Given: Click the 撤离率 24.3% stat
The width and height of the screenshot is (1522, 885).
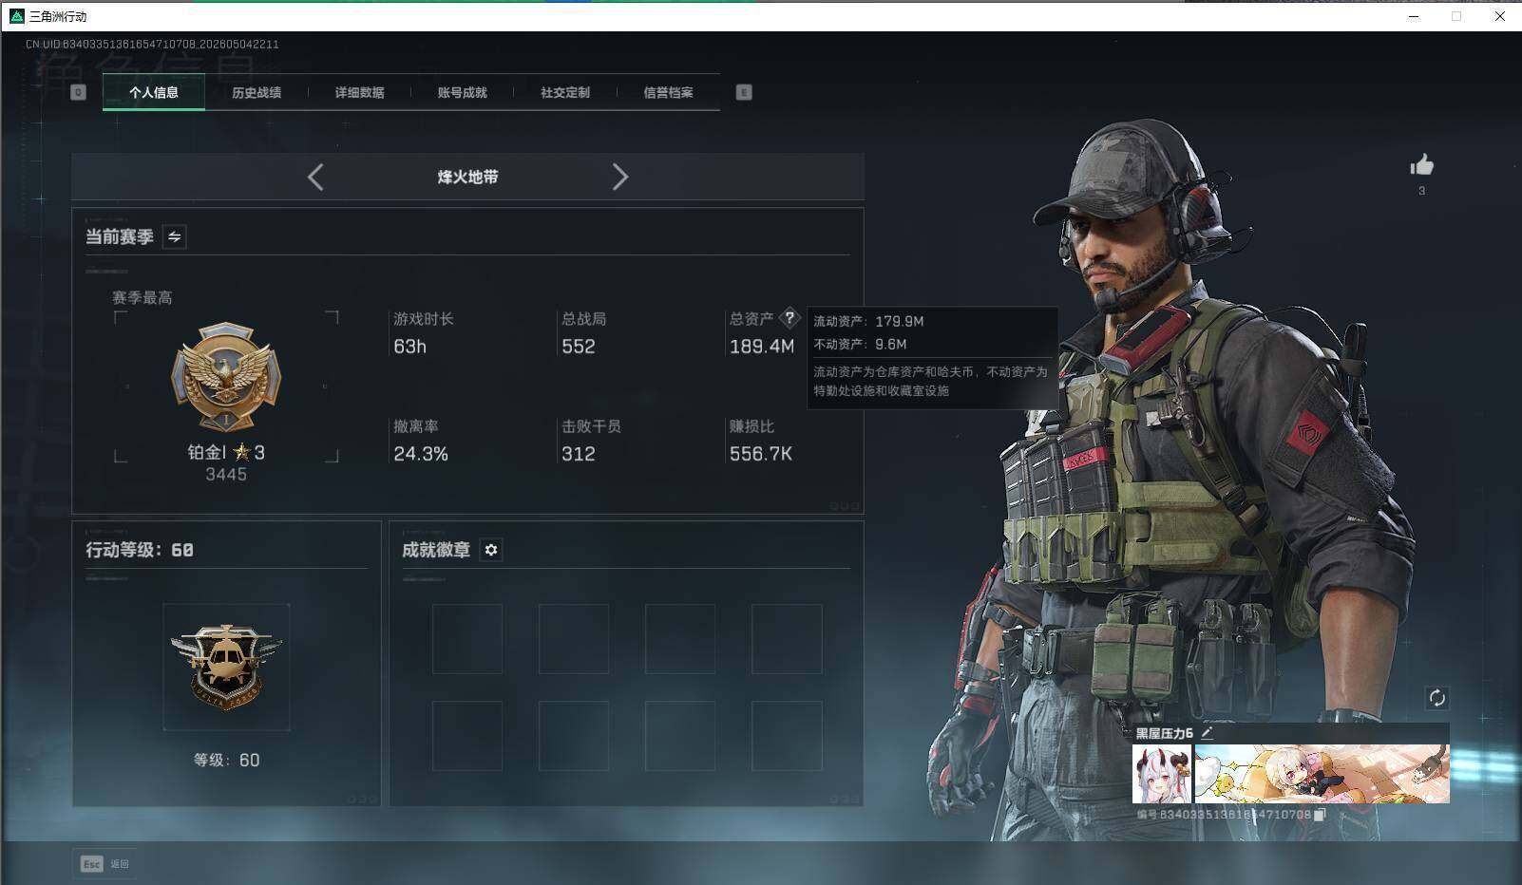Looking at the screenshot, I should point(421,441).
